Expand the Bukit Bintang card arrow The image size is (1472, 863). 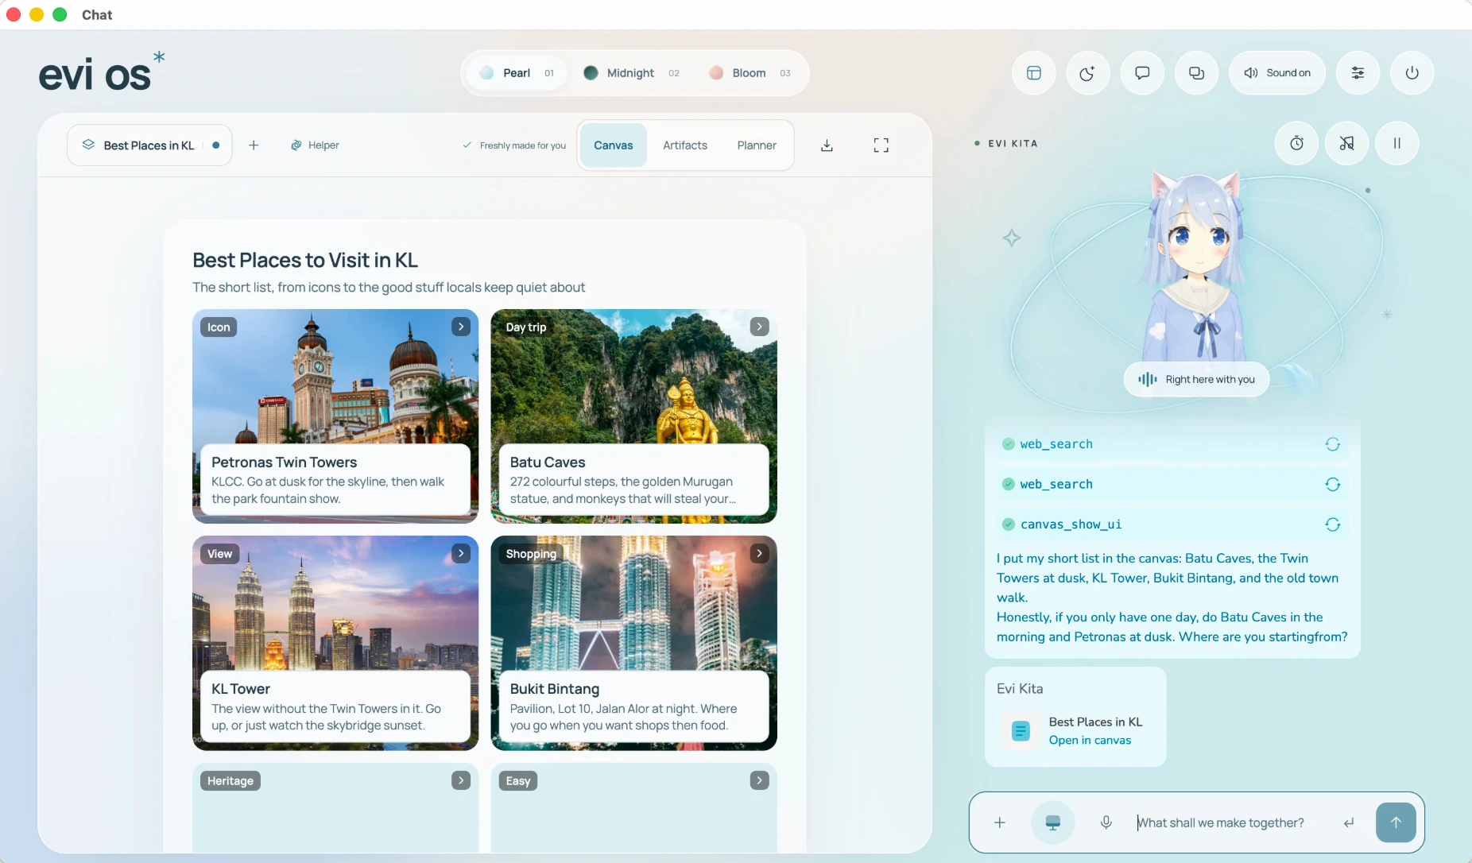tap(760, 553)
